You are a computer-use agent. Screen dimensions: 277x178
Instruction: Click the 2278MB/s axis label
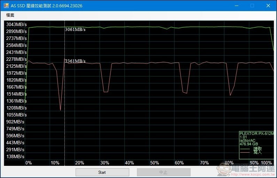(16, 59)
